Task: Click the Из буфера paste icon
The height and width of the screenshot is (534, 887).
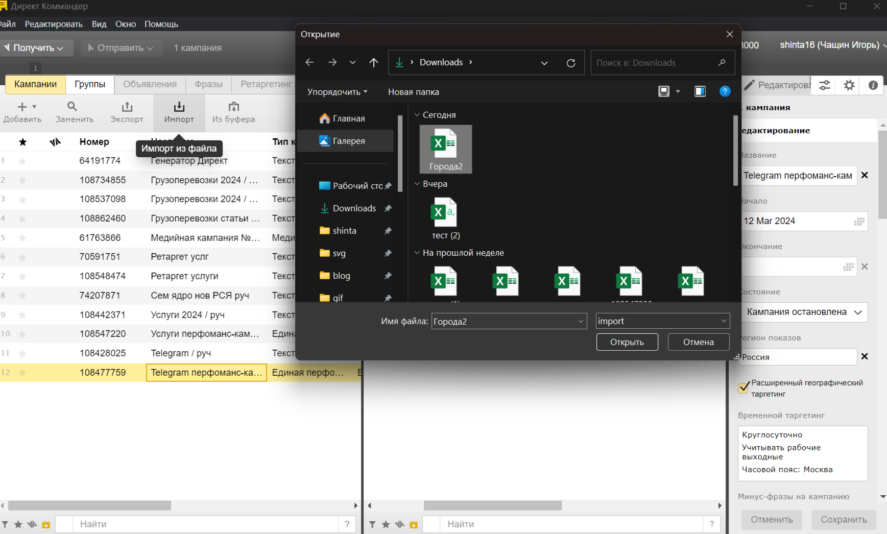Action: pos(233,107)
